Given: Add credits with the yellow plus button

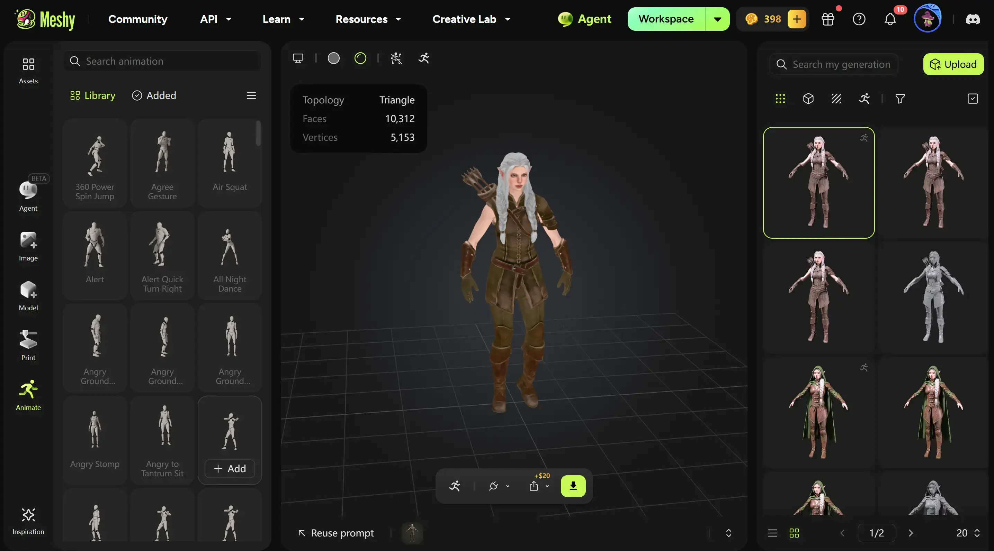Looking at the screenshot, I should click(797, 19).
